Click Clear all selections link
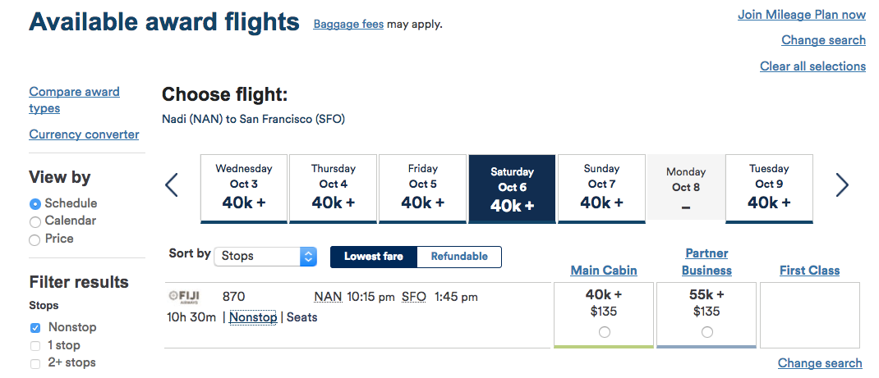Image resolution: width=879 pixels, height=378 pixels. (x=812, y=66)
